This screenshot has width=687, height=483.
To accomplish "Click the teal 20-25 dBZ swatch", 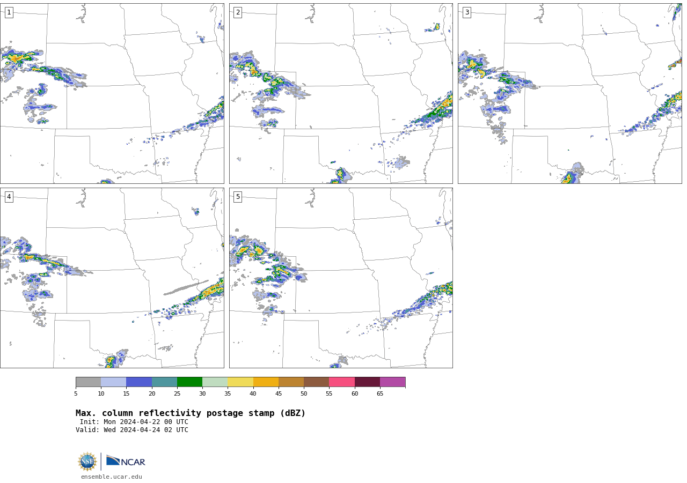I will tap(164, 382).
